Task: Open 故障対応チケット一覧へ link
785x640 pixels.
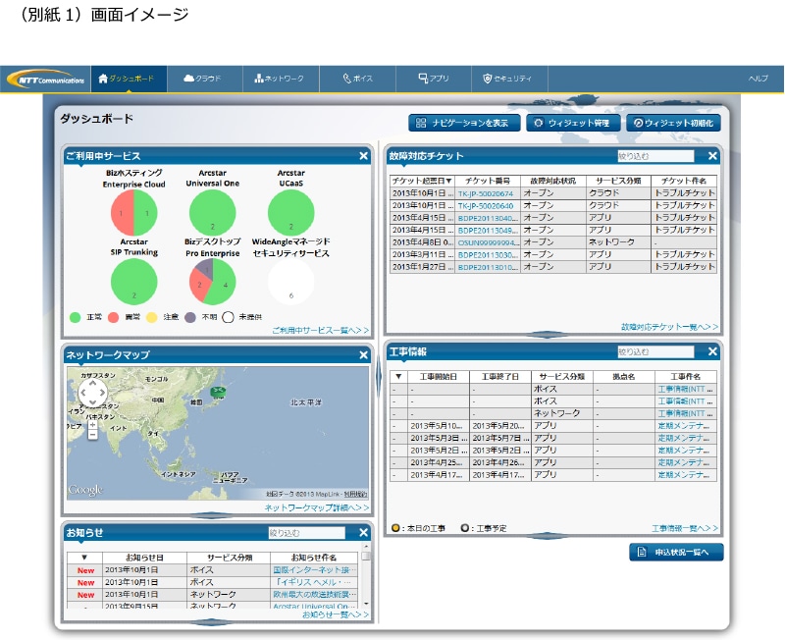Action: [x=669, y=327]
